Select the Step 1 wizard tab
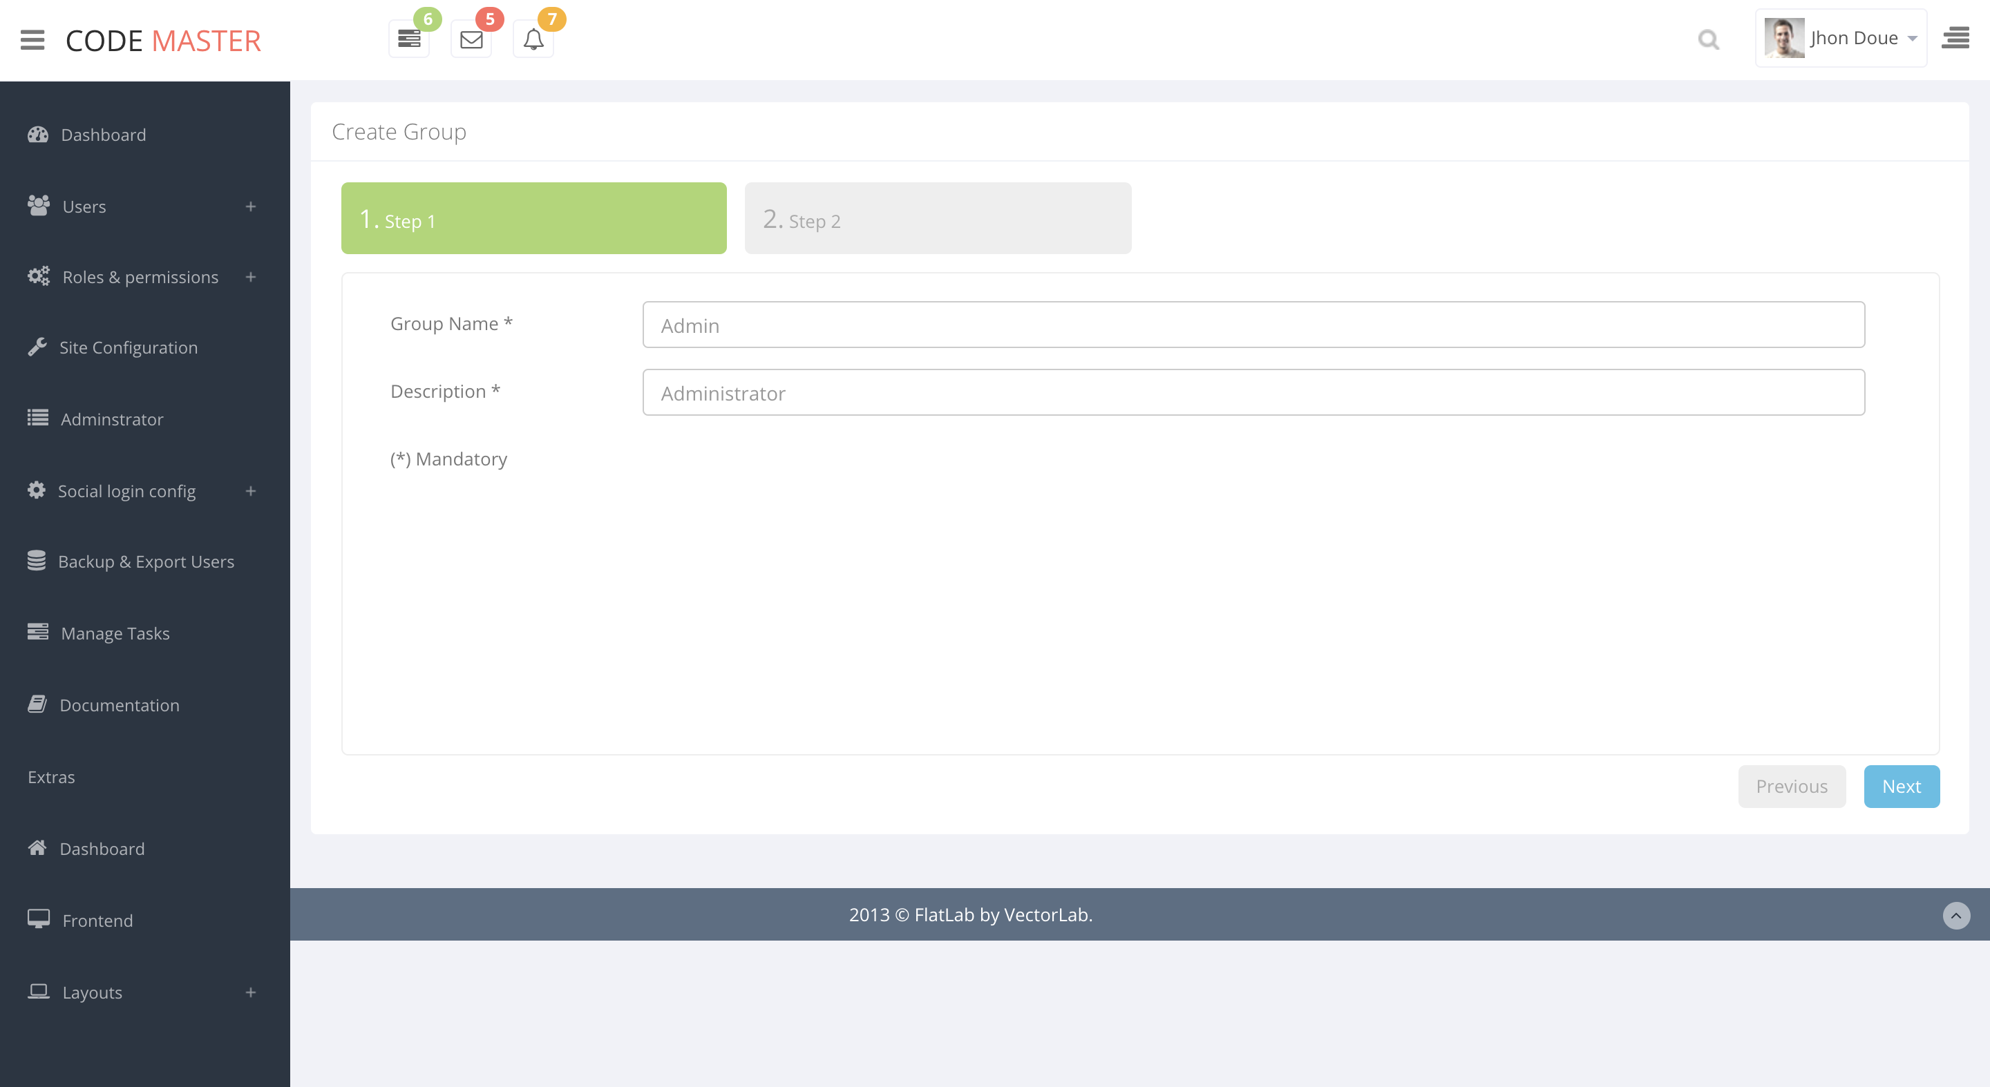1990x1087 pixels. click(x=534, y=218)
